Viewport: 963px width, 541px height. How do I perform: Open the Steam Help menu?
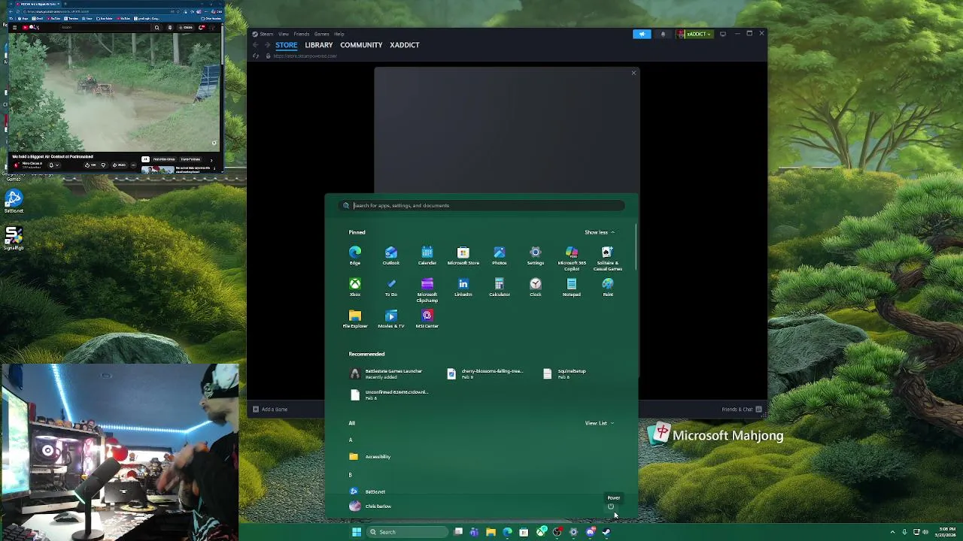[339, 34]
